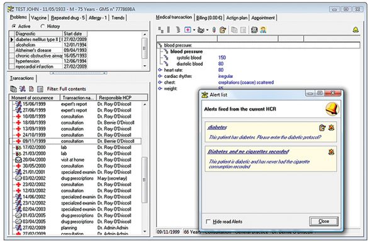Click the Alert list window title icon
This screenshot has height=243, width=370.
pos(205,95)
